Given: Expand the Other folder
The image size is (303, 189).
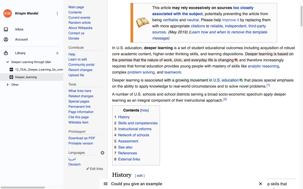Looking at the screenshot, I should click(x=7, y=85).
